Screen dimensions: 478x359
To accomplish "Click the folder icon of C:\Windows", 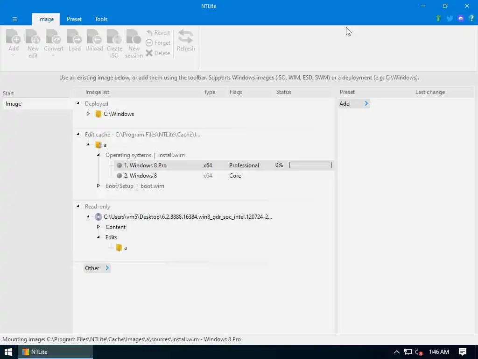I will point(98,114).
